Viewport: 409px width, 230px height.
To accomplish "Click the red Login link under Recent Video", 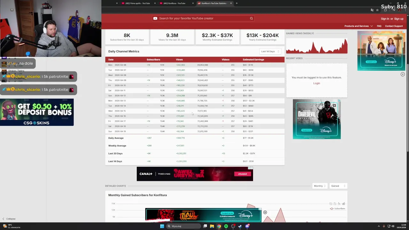I will [317, 83].
